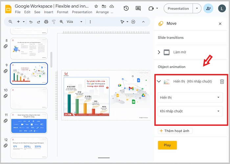Expand the Làm mờ slide transition

pos(159,52)
